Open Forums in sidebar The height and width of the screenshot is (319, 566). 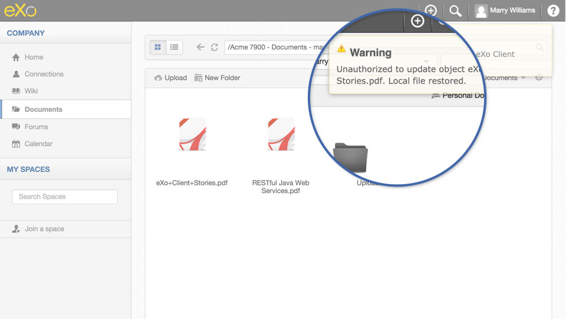[36, 127]
